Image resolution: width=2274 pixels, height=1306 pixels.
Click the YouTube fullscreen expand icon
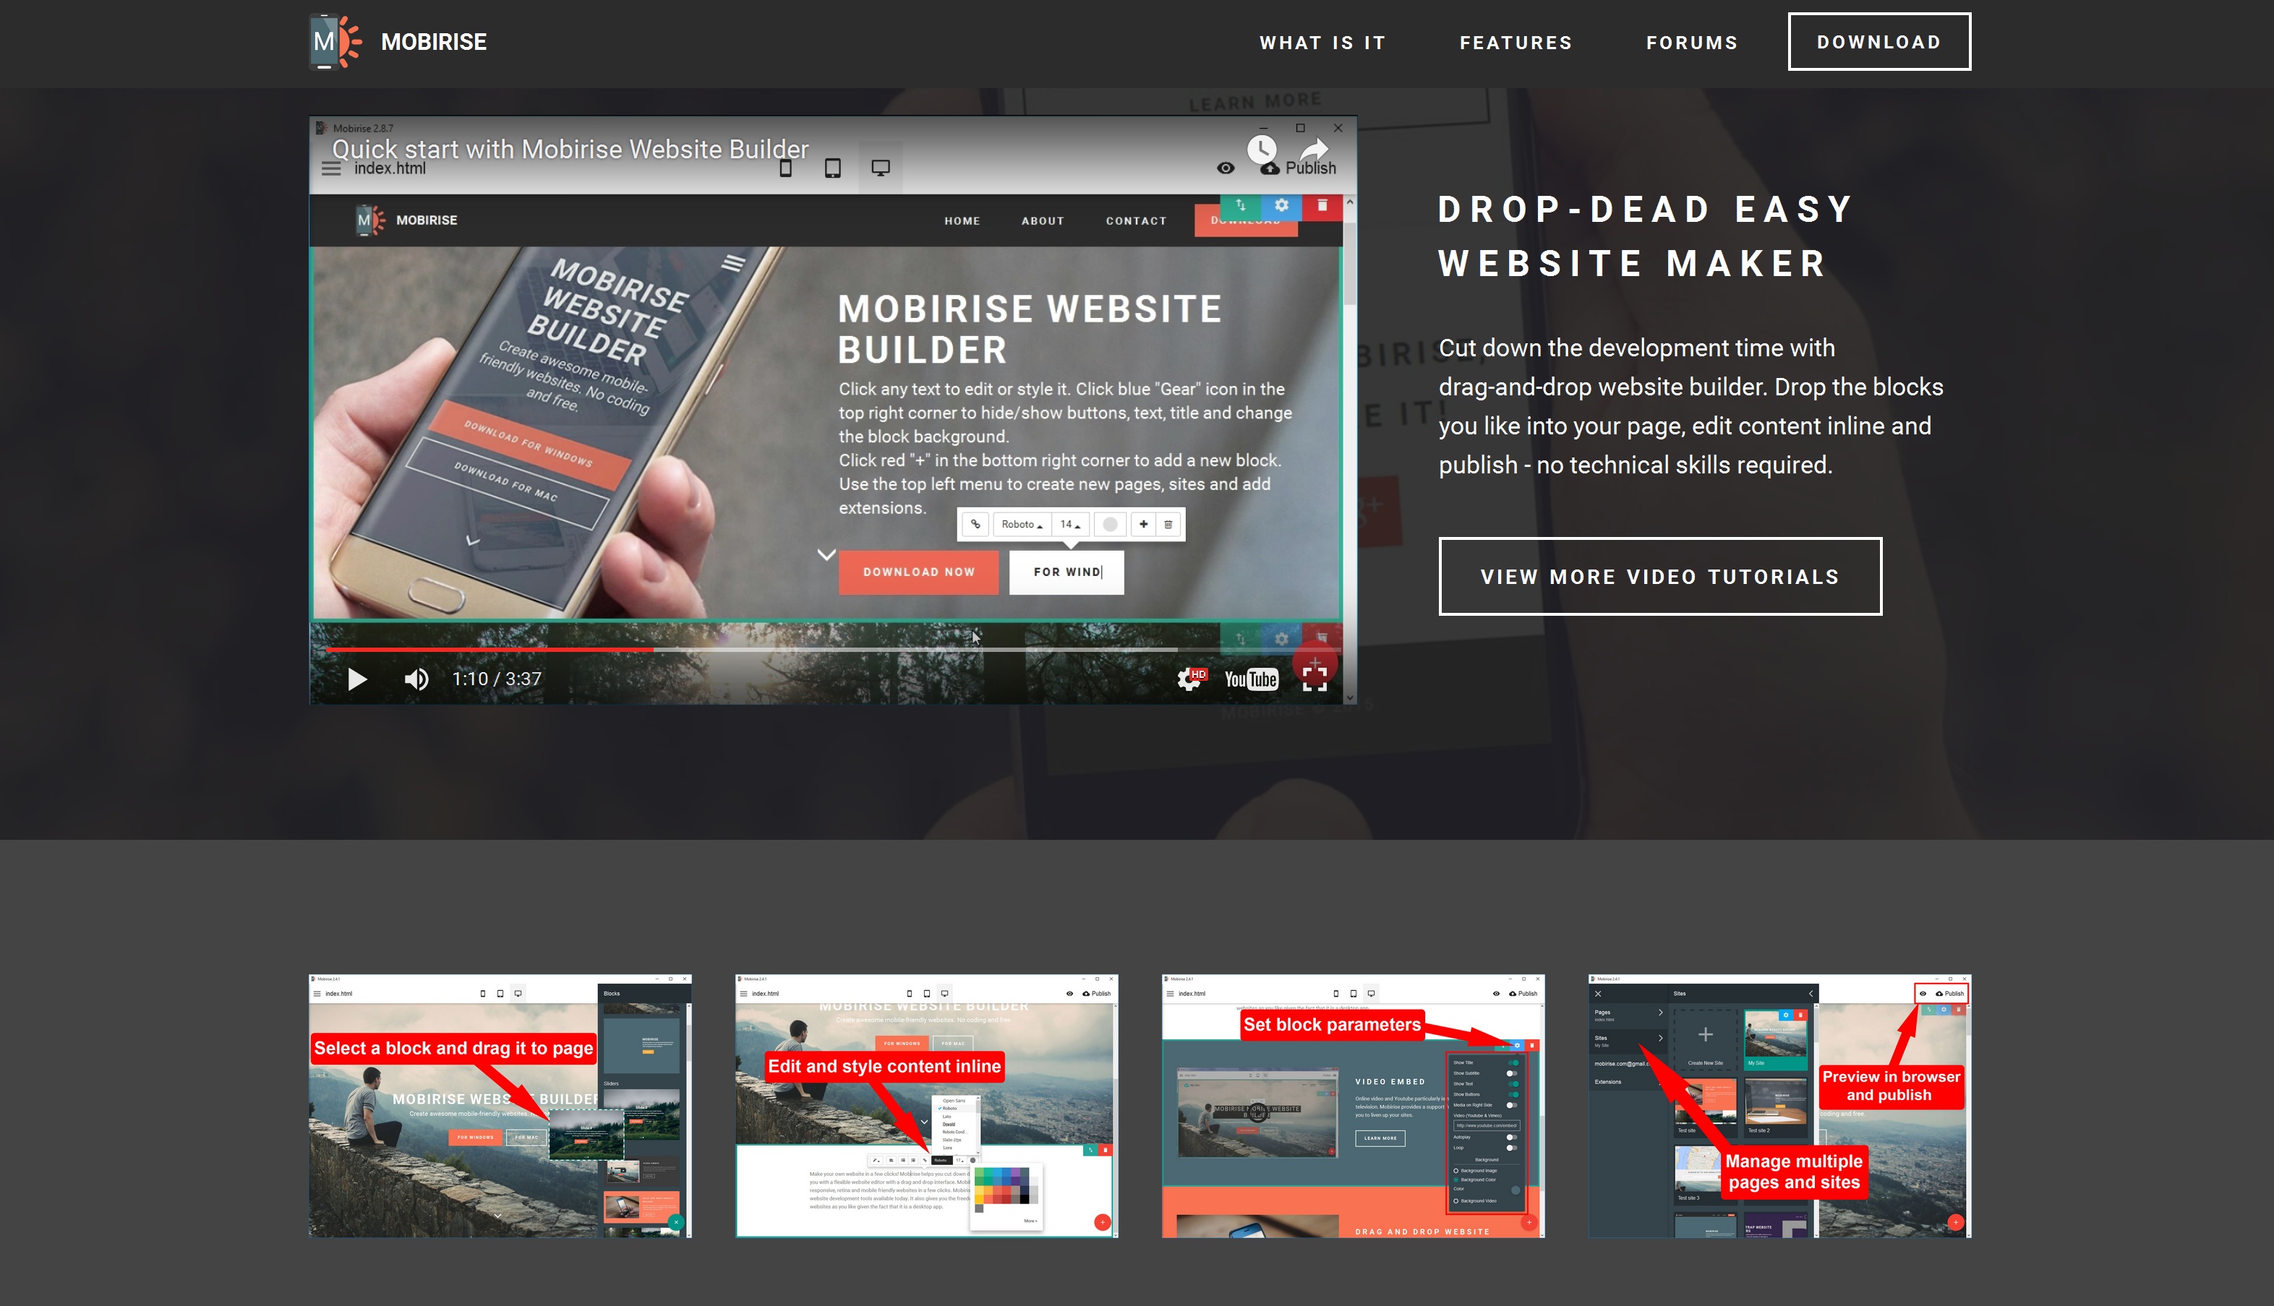tap(1315, 677)
